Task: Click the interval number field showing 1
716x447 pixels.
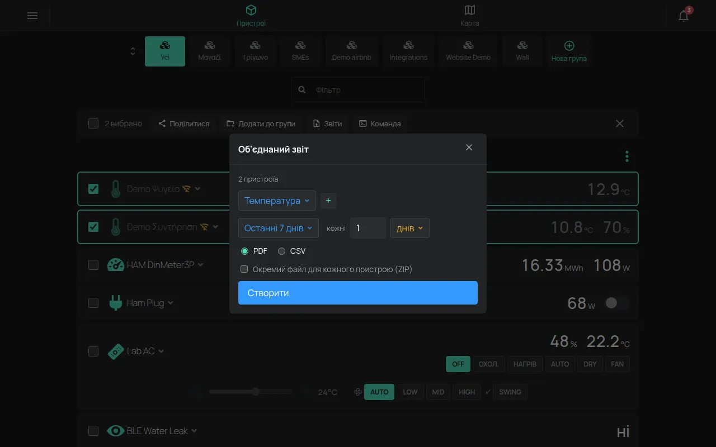Action: tap(368, 228)
